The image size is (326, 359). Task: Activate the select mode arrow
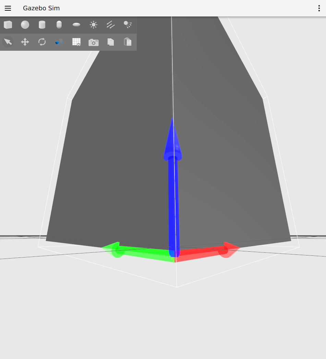pos(8,42)
